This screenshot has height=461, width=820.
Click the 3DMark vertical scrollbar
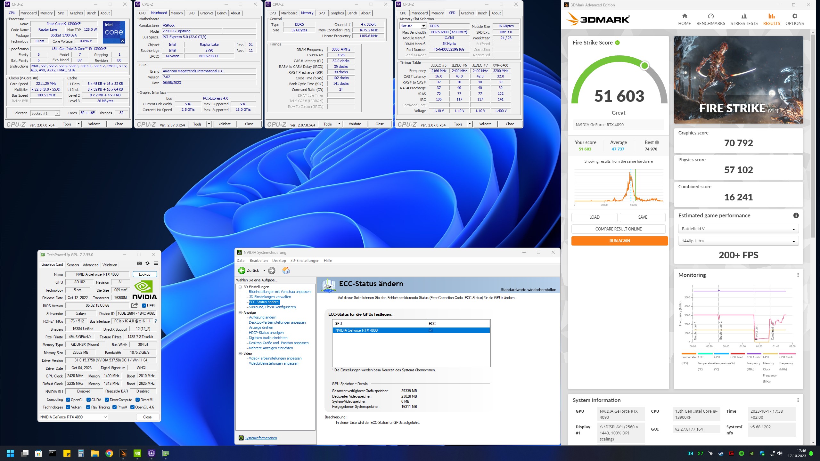[813, 136]
